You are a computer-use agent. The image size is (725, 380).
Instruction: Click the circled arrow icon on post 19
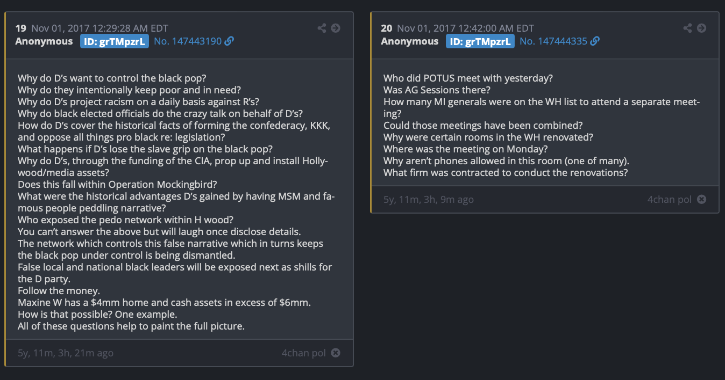click(x=336, y=28)
